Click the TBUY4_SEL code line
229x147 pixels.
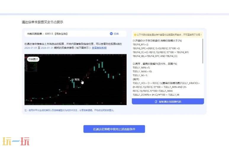[155, 56]
